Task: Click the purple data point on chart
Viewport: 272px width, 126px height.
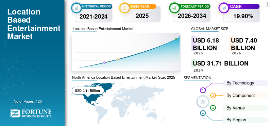Action: coord(104,62)
